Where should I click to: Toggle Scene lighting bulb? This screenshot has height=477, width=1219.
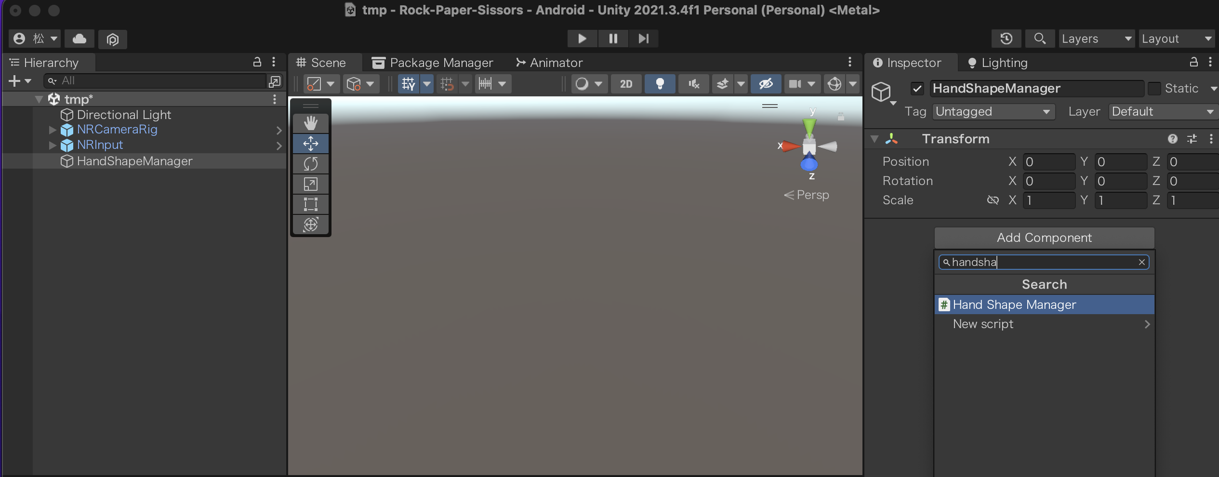click(660, 84)
